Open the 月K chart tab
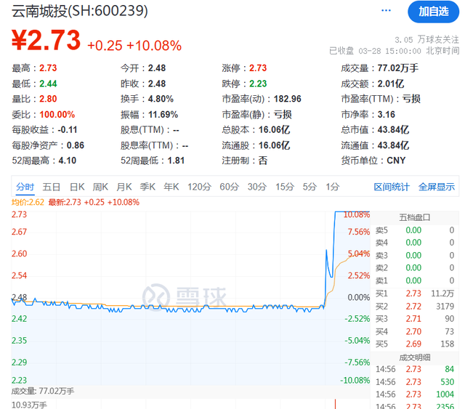 coord(124,187)
